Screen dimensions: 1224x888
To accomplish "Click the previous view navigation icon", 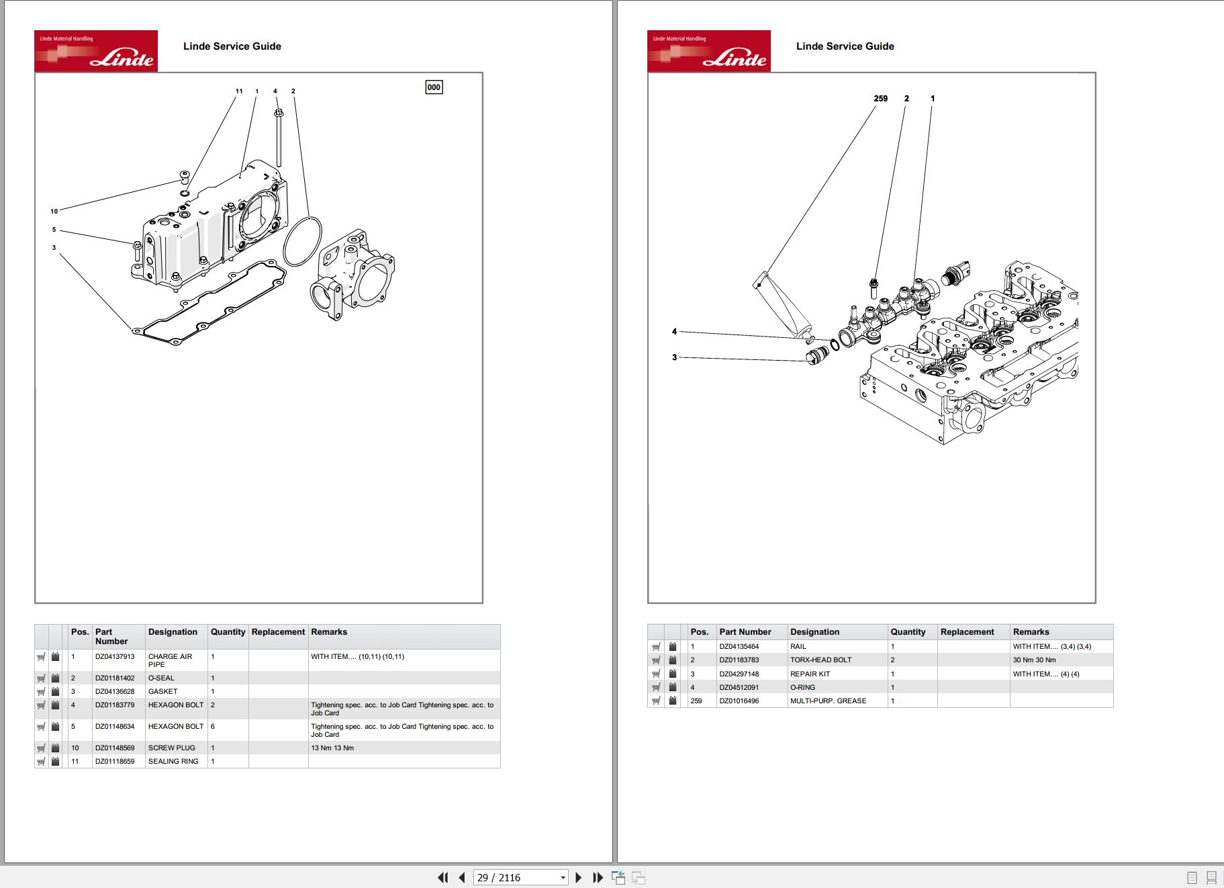I will [x=618, y=877].
